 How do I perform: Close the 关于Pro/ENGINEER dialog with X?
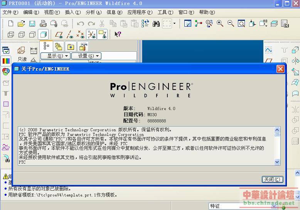[280, 69]
